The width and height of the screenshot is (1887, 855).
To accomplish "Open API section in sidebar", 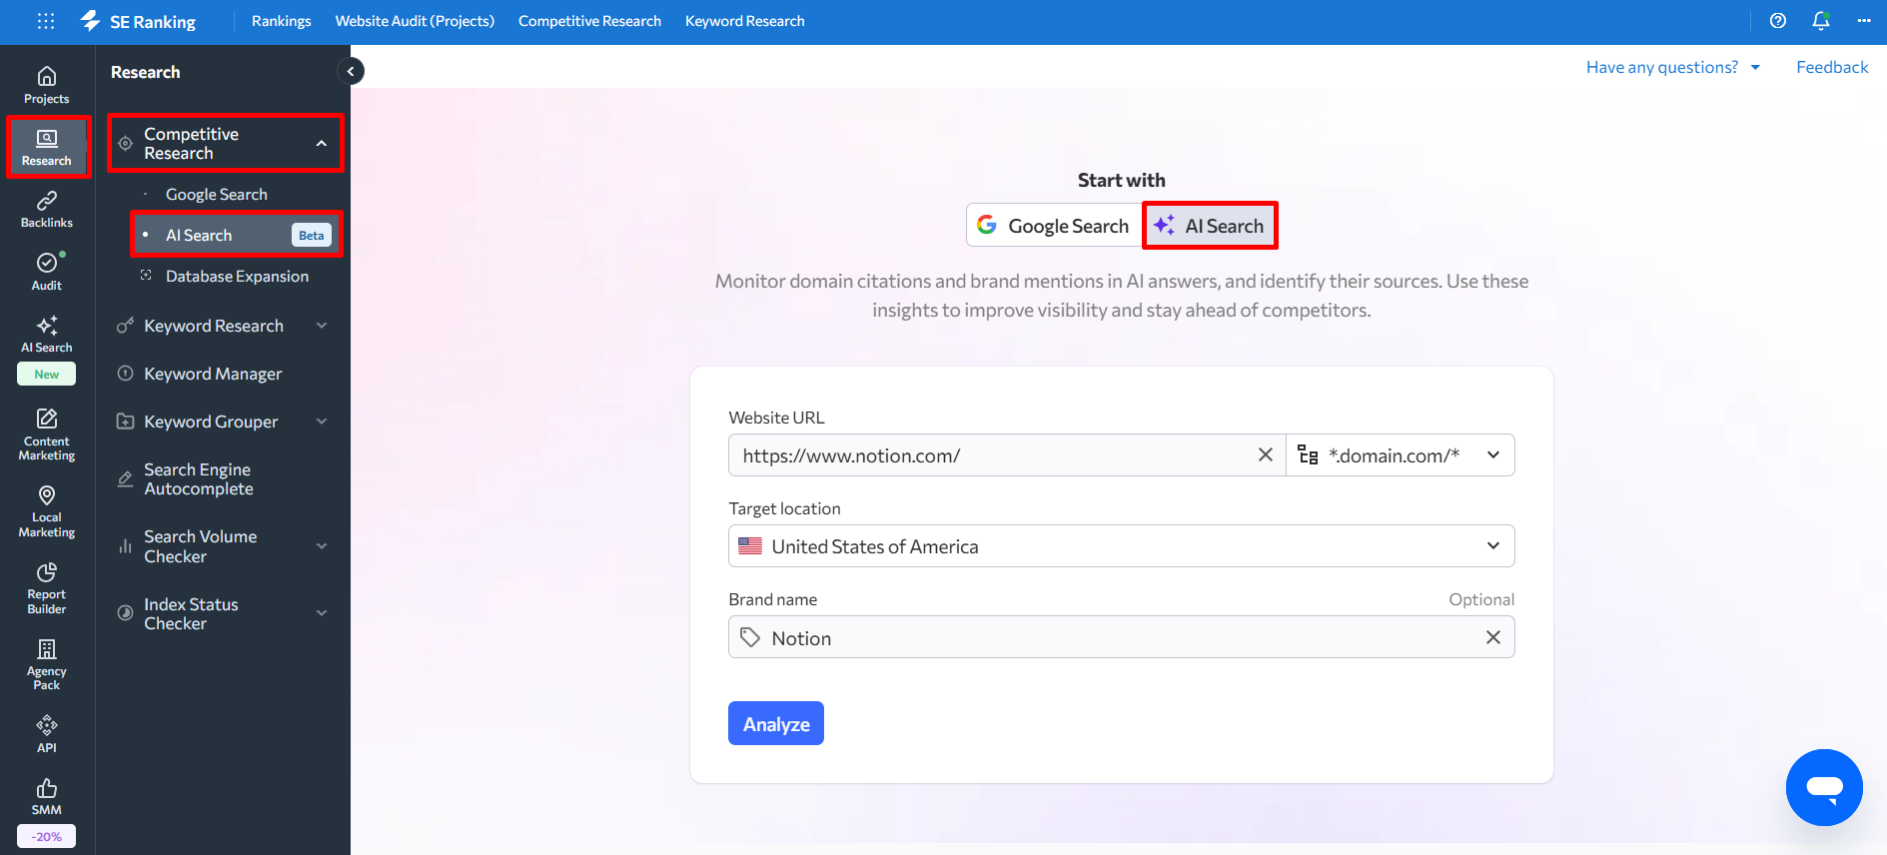I will pos(47,734).
